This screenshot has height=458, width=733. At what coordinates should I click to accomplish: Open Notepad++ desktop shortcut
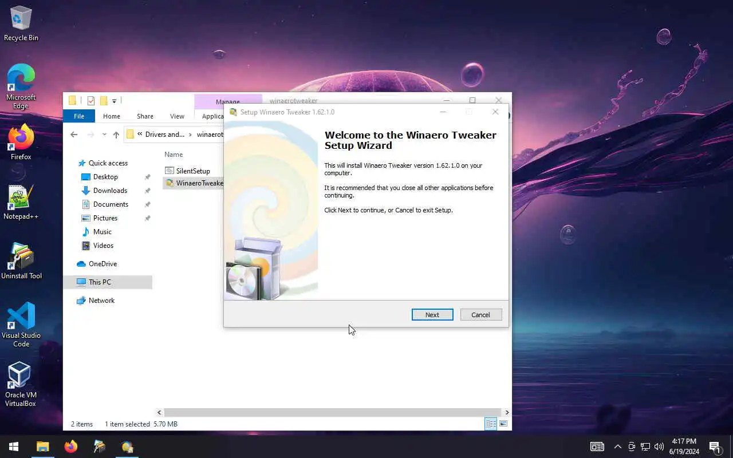[21, 202]
